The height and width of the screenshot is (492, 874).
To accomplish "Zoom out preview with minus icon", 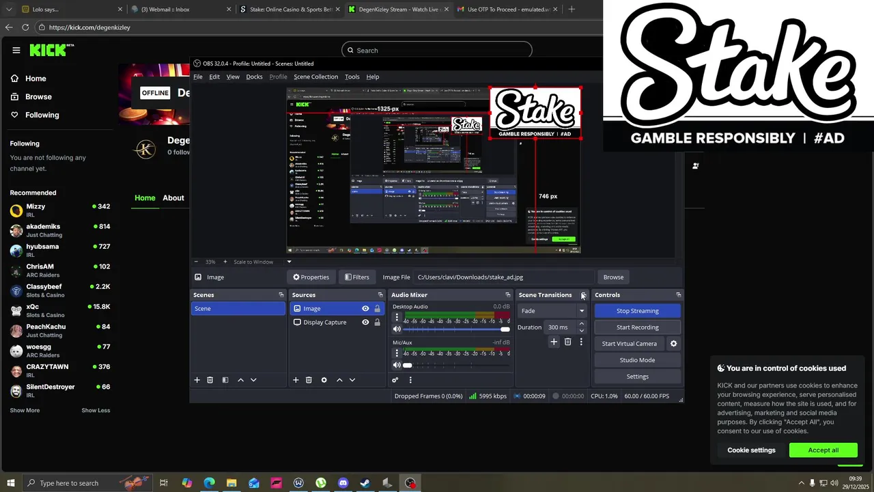I will coord(197,262).
